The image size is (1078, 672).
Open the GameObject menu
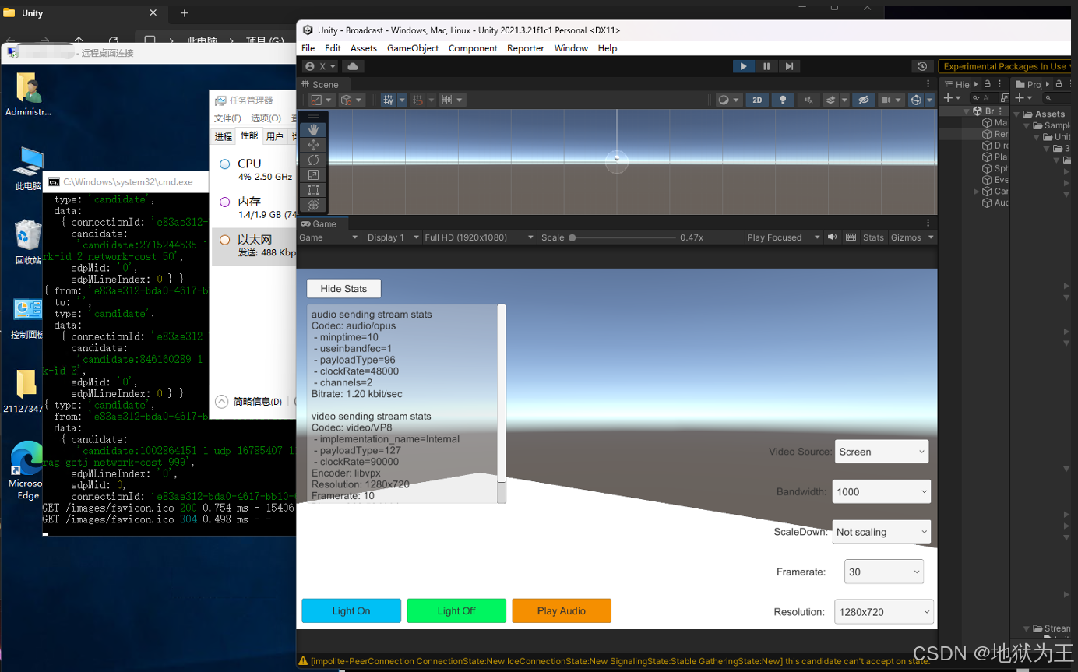tap(413, 48)
